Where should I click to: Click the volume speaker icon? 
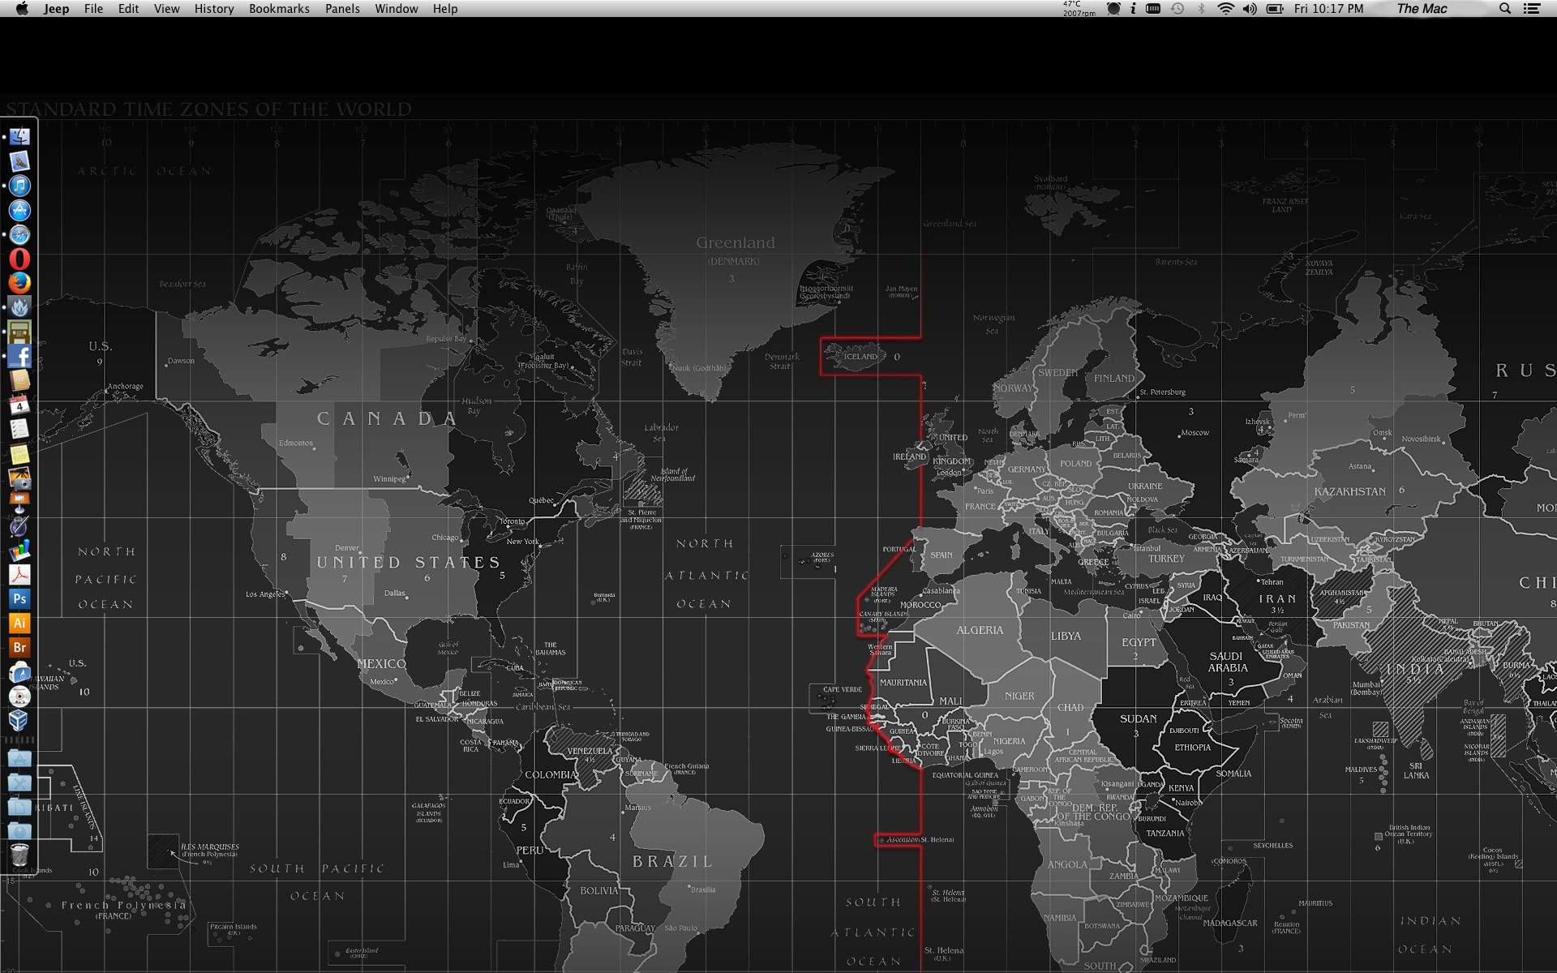click(1250, 8)
